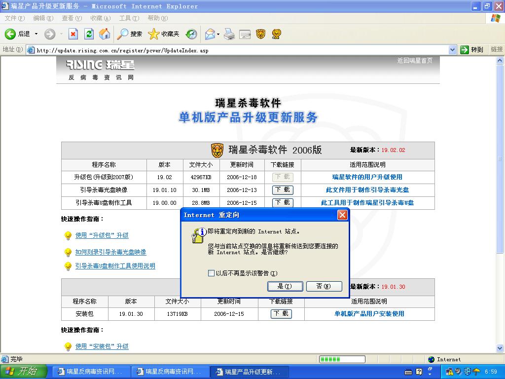This screenshot has width=505, height=379.
Task: Click the Print icon in toolbar
Action: pyautogui.click(x=229, y=34)
